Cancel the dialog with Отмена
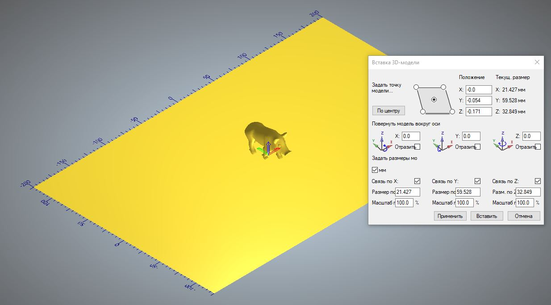Image resolution: width=551 pixels, height=305 pixels. [x=523, y=216]
